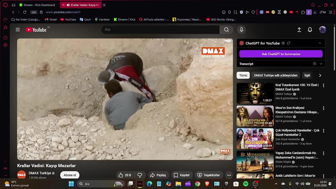Open Kleopatra'nın Gizli Mezarı video thumbnail

tap(255, 116)
